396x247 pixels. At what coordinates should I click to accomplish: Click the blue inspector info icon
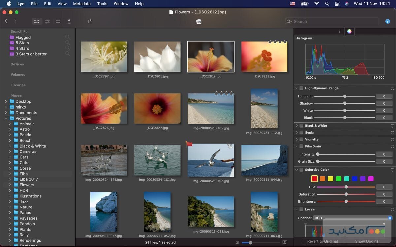388,21
